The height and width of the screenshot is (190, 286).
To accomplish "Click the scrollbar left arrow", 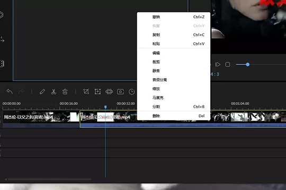I will pos(6,179).
